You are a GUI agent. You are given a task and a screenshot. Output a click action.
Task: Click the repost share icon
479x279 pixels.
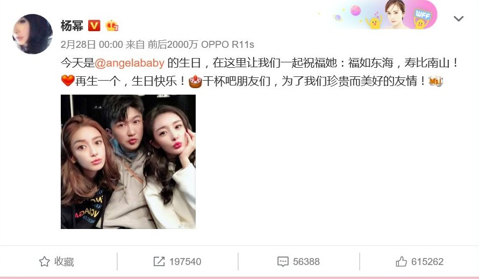pos(159,262)
